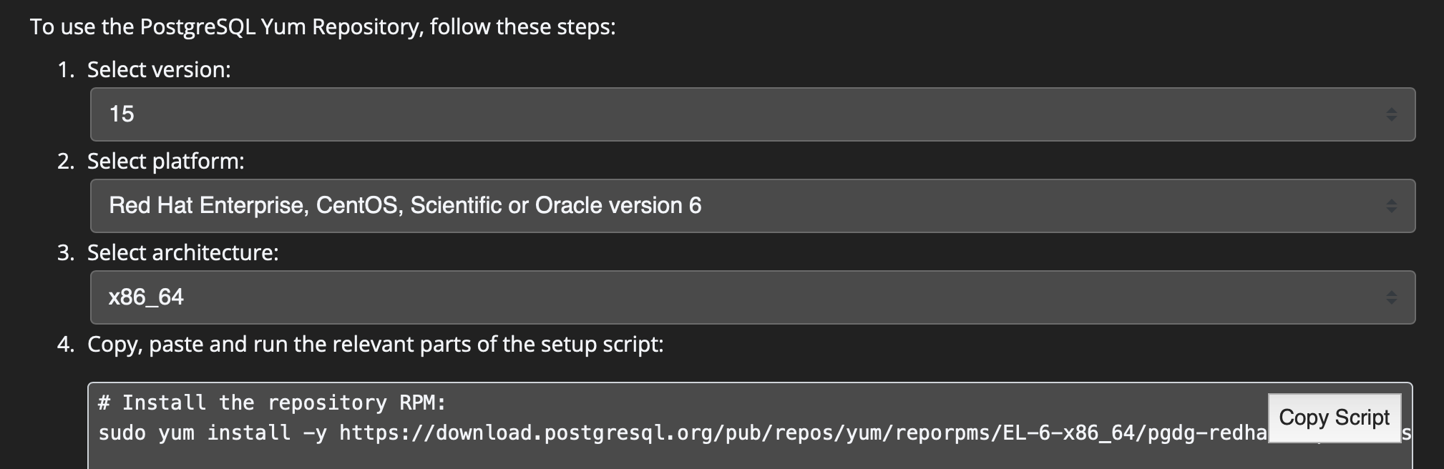Click the 'Select platform:' step label

tap(165, 162)
